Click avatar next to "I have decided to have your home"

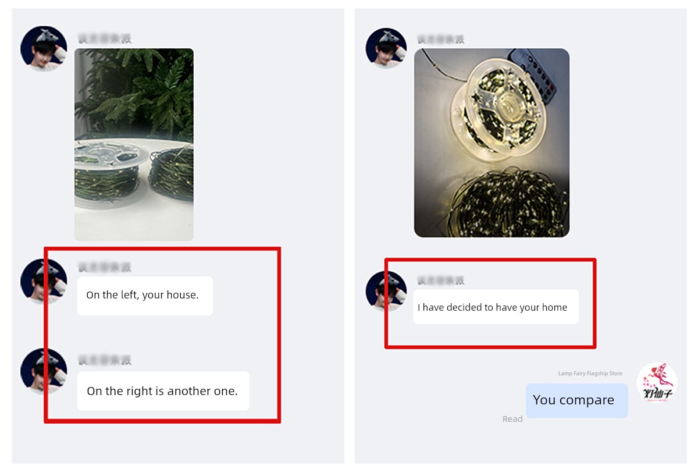click(x=386, y=291)
